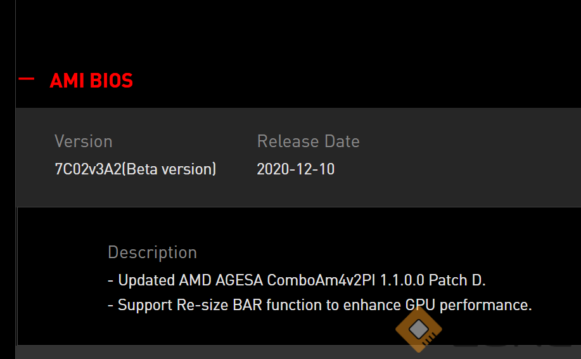Screen dimensions: 581x359
Task: Click "GPU performance" in second description line
Action: (468, 305)
